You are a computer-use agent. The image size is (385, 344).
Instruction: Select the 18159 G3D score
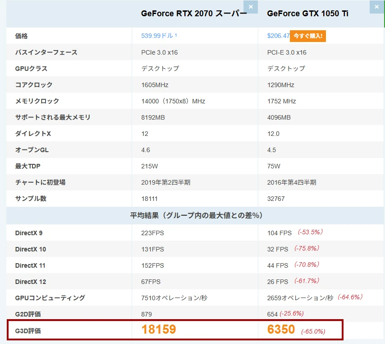pyautogui.click(x=159, y=330)
